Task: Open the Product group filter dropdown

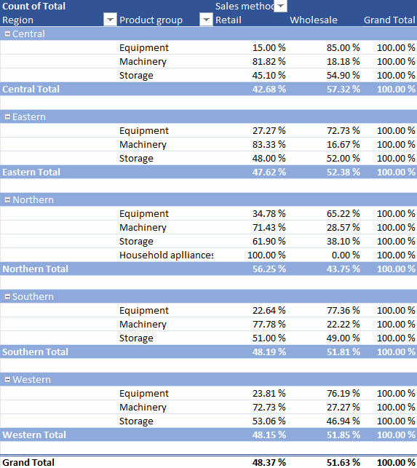Action: (x=206, y=20)
